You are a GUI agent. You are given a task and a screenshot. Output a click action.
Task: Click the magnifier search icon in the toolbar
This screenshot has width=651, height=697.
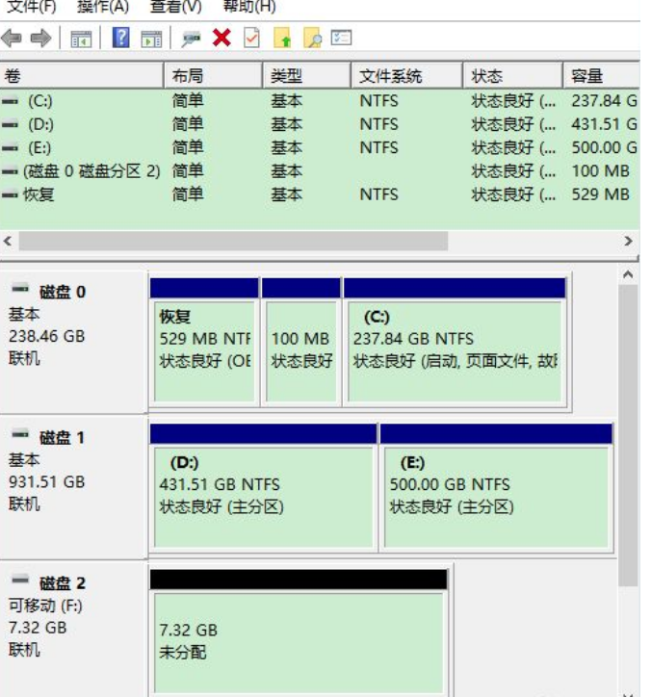[312, 38]
